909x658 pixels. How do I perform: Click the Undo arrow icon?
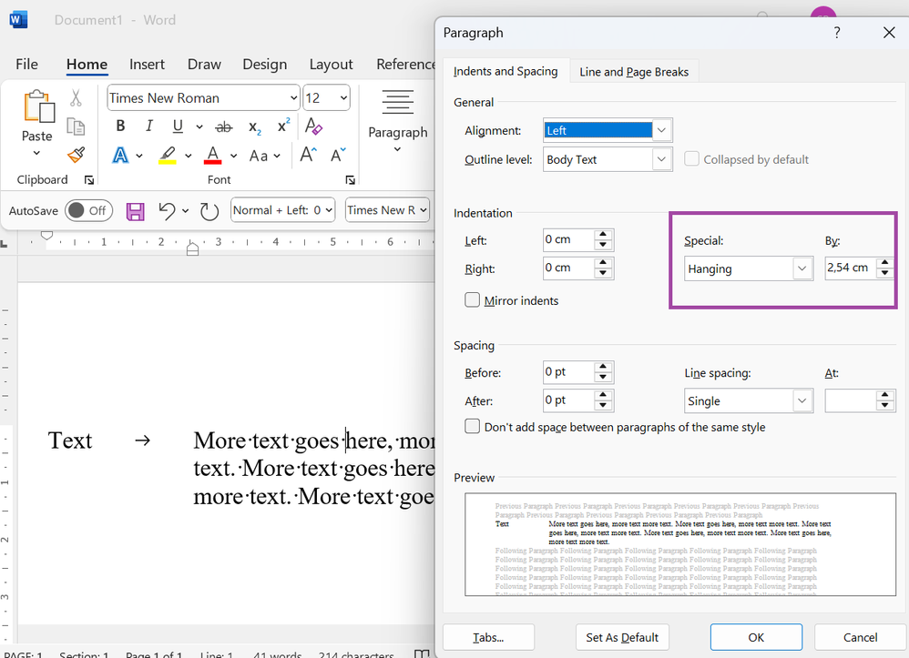(166, 211)
